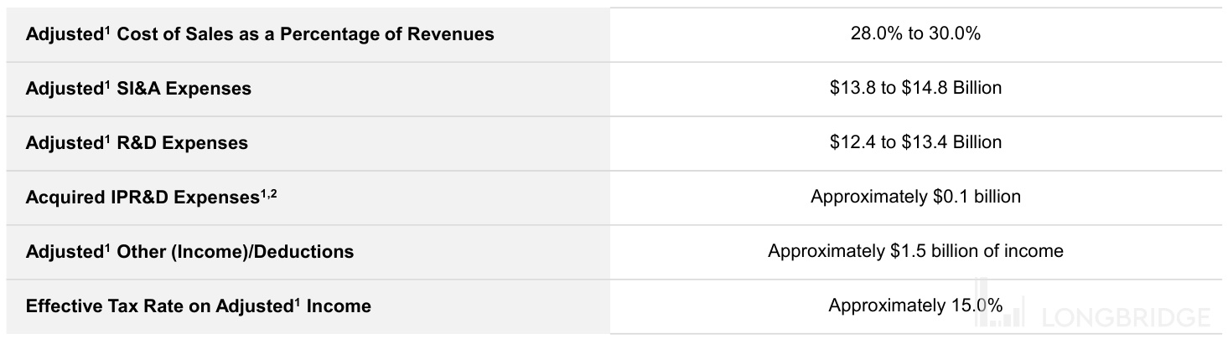Select the Adjusted R&D Expenses label
1228x344 pixels.
(x=137, y=142)
